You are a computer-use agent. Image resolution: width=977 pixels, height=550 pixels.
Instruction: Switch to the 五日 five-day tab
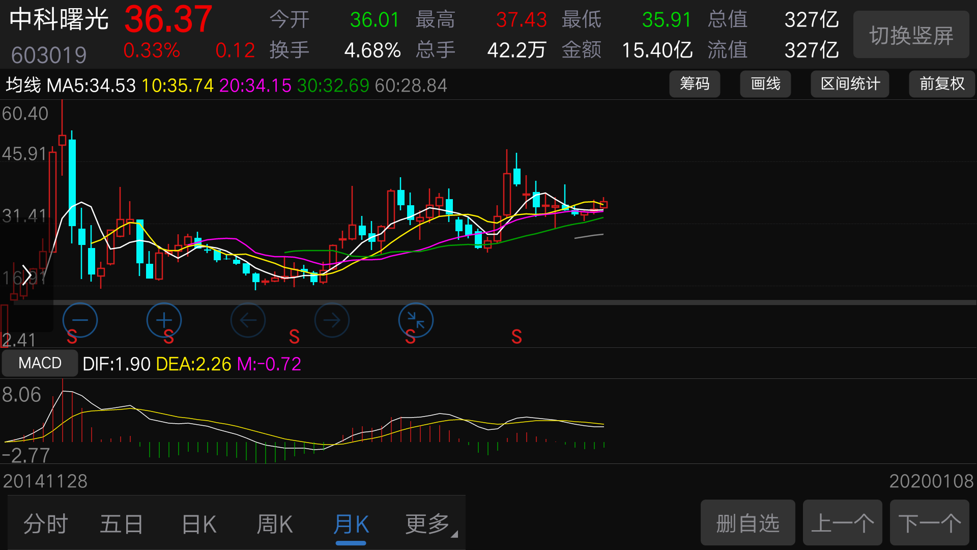pyautogui.click(x=122, y=524)
